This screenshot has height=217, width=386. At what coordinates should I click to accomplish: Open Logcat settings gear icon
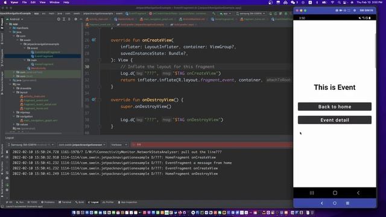(7, 190)
